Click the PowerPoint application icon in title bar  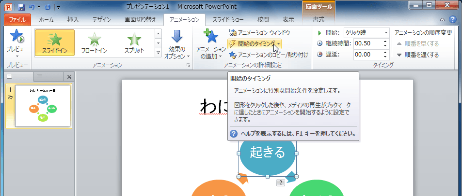pos(9,7)
